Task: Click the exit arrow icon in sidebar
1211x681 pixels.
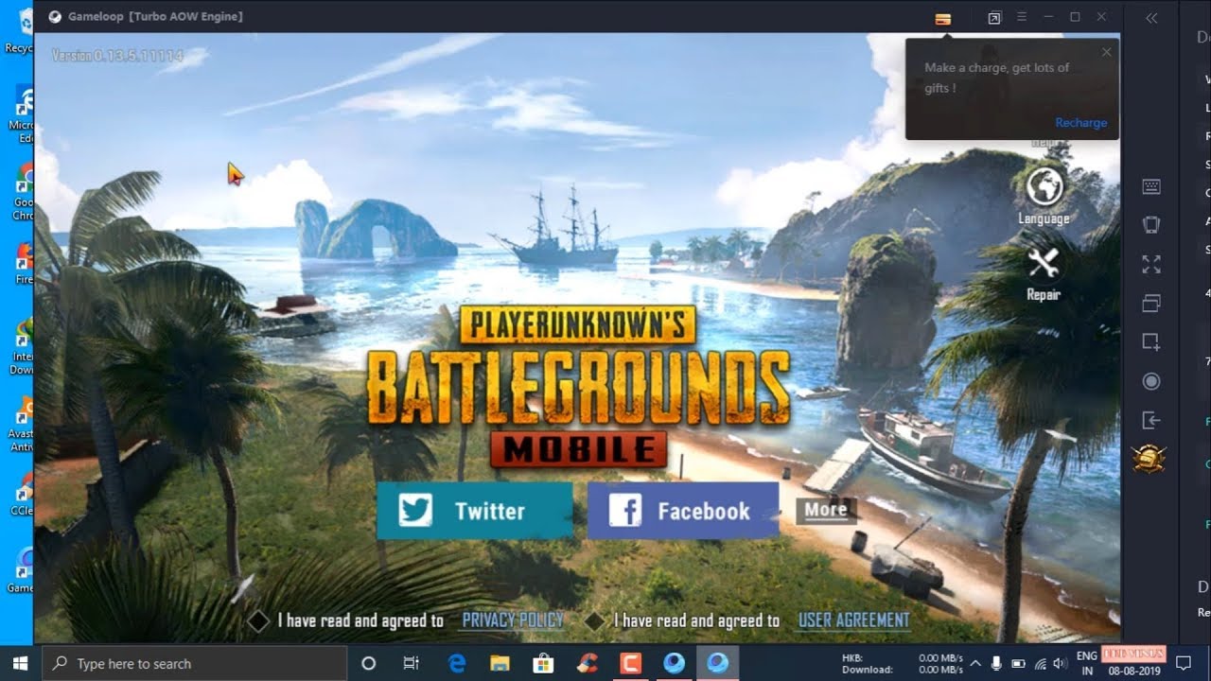Action: click(1151, 420)
